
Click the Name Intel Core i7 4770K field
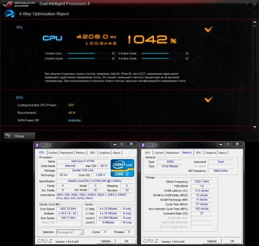[83, 161]
